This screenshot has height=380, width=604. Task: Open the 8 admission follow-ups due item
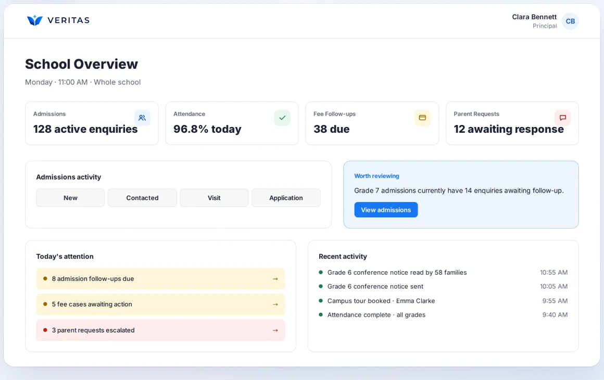160,278
